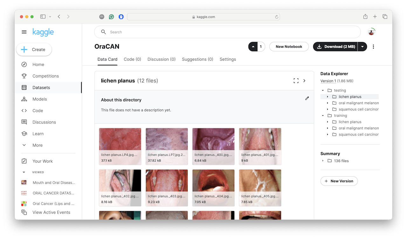Toggle fullscreen view of lichen planus directory

pyautogui.click(x=296, y=81)
